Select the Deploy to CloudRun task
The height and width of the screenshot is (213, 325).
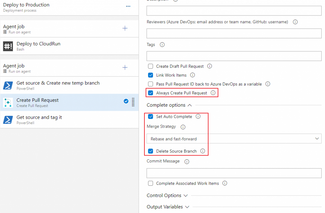pos(70,46)
